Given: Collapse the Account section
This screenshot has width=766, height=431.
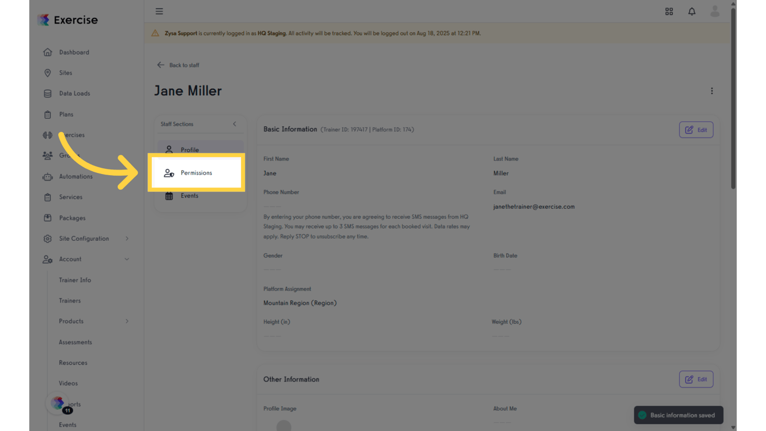Looking at the screenshot, I should pyautogui.click(x=128, y=259).
